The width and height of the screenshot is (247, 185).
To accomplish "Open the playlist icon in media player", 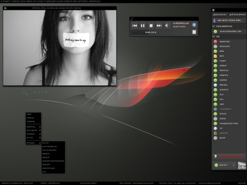I will pos(194,32).
